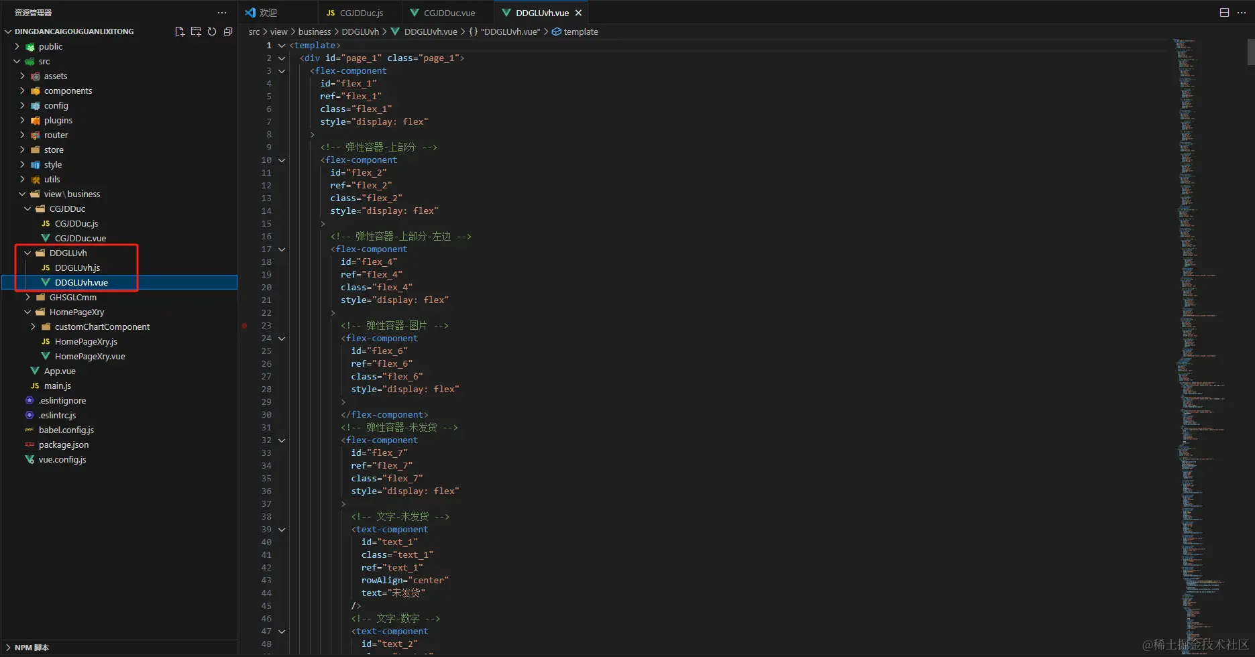
Task: Fold the flex_4 component at line 17
Action: 282,249
